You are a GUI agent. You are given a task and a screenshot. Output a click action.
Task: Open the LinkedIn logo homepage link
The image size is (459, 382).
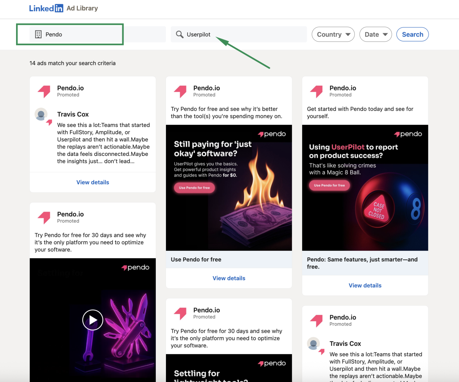[x=46, y=8]
